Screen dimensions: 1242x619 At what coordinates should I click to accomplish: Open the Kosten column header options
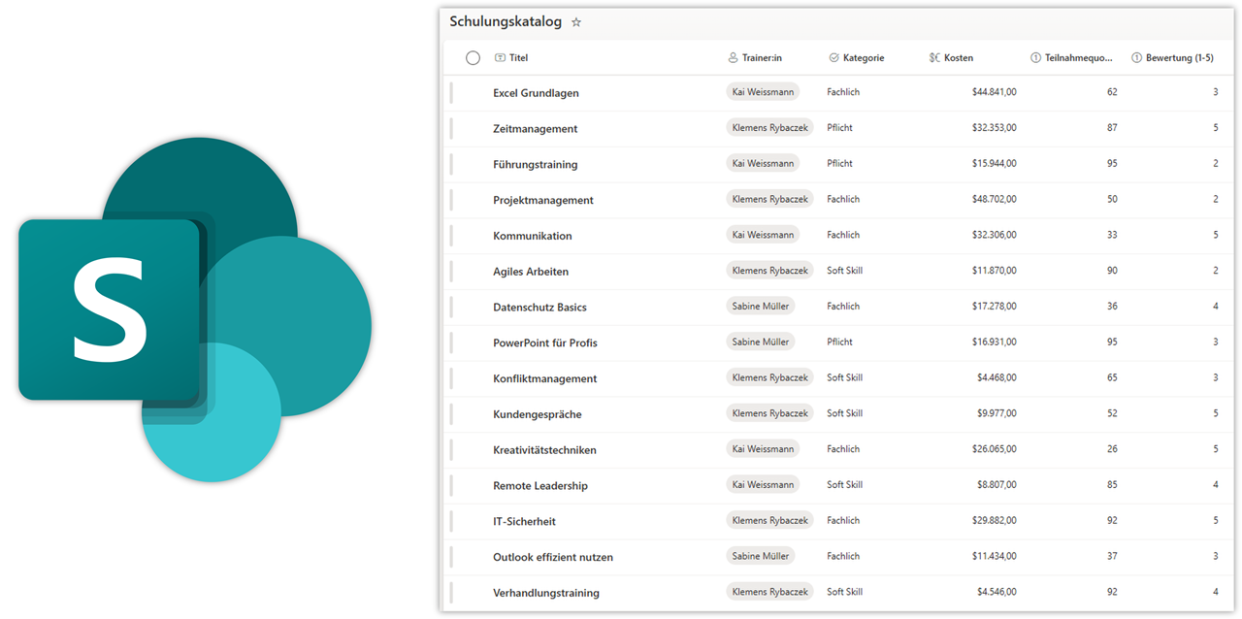click(958, 58)
